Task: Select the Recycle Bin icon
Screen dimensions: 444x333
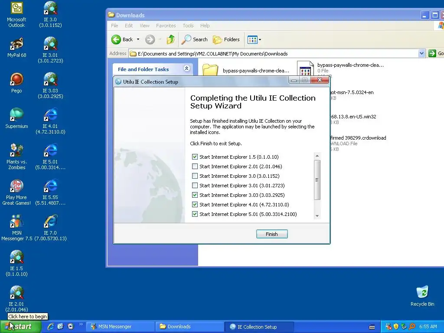Action: point(422,296)
